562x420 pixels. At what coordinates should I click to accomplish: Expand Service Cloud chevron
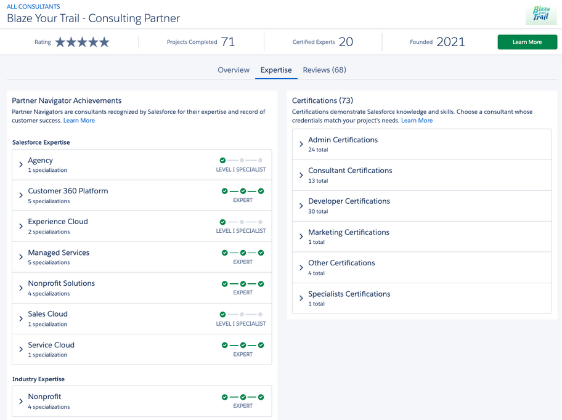pyautogui.click(x=21, y=350)
